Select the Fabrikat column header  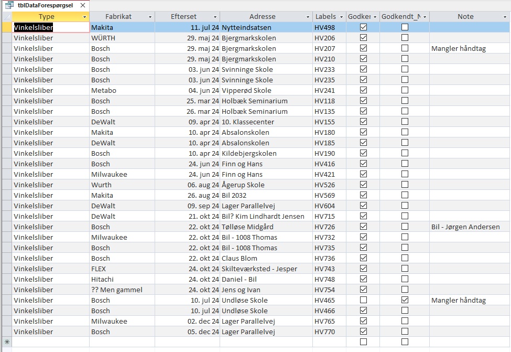pos(118,17)
